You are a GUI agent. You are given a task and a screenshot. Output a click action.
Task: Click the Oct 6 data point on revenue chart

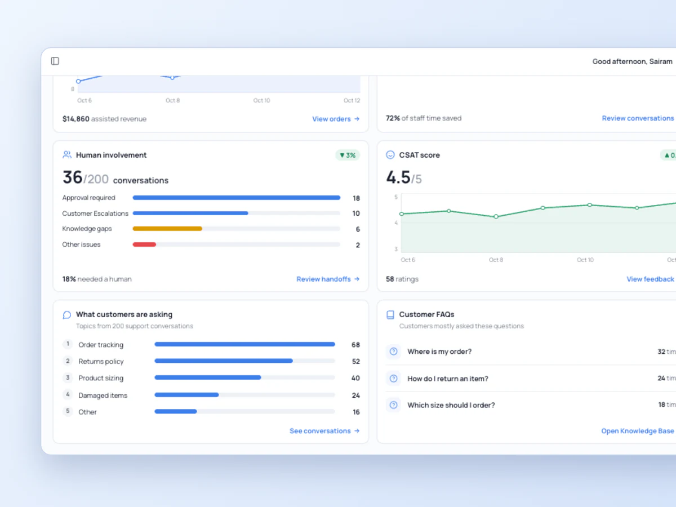coord(78,81)
